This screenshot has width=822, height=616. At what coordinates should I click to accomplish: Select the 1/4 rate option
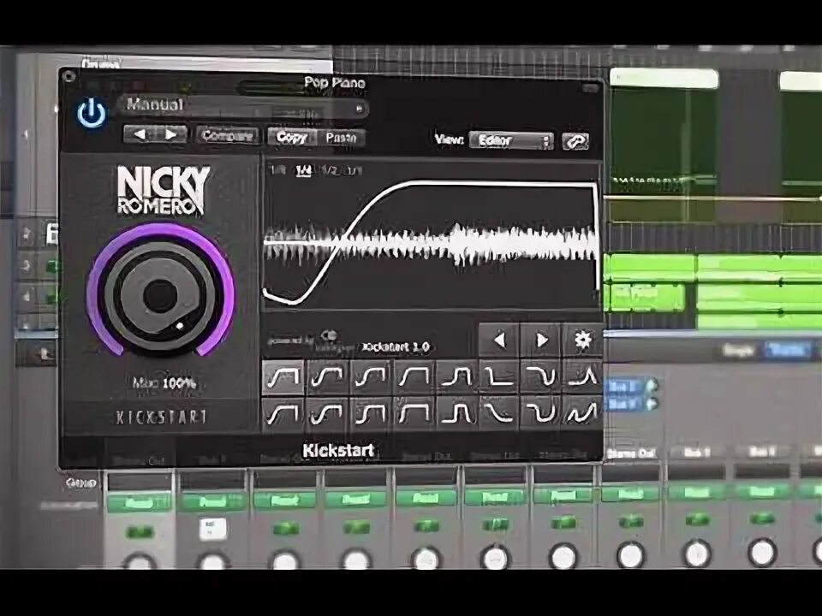pos(303,170)
